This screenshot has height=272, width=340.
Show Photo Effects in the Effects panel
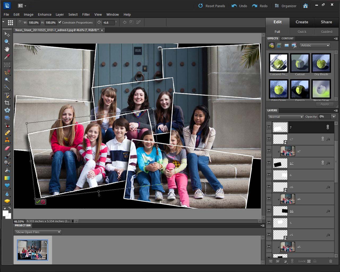click(286, 46)
